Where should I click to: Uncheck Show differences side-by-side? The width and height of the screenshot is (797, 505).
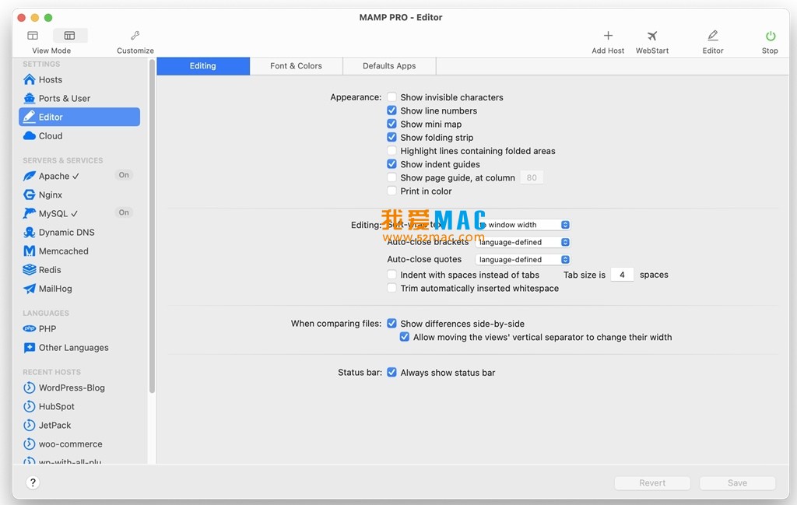coord(392,323)
